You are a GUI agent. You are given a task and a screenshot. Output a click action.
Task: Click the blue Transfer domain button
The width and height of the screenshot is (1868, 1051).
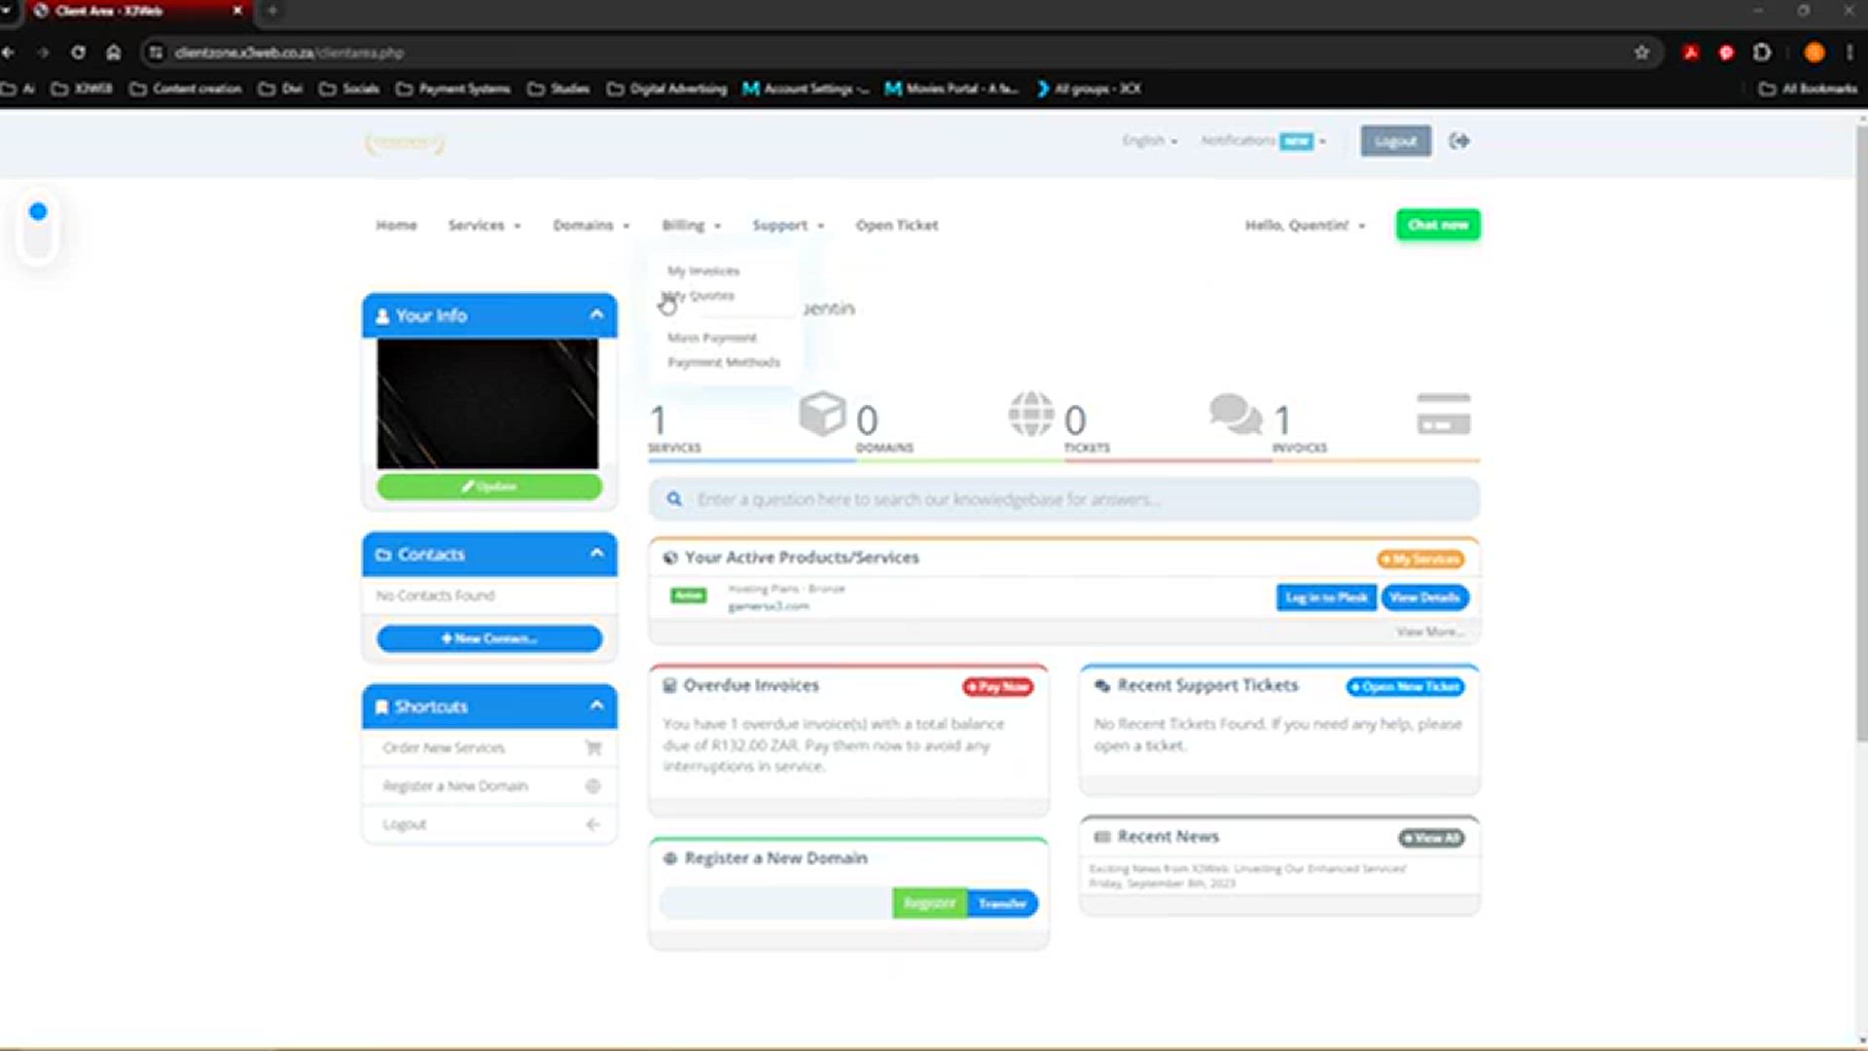[x=1002, y=903]
